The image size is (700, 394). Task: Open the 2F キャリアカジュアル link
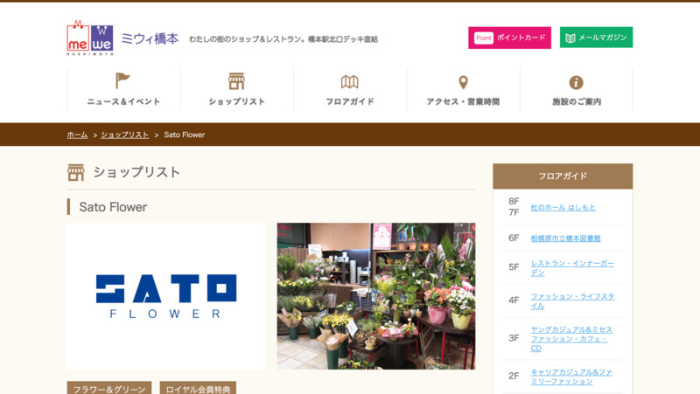571,377
